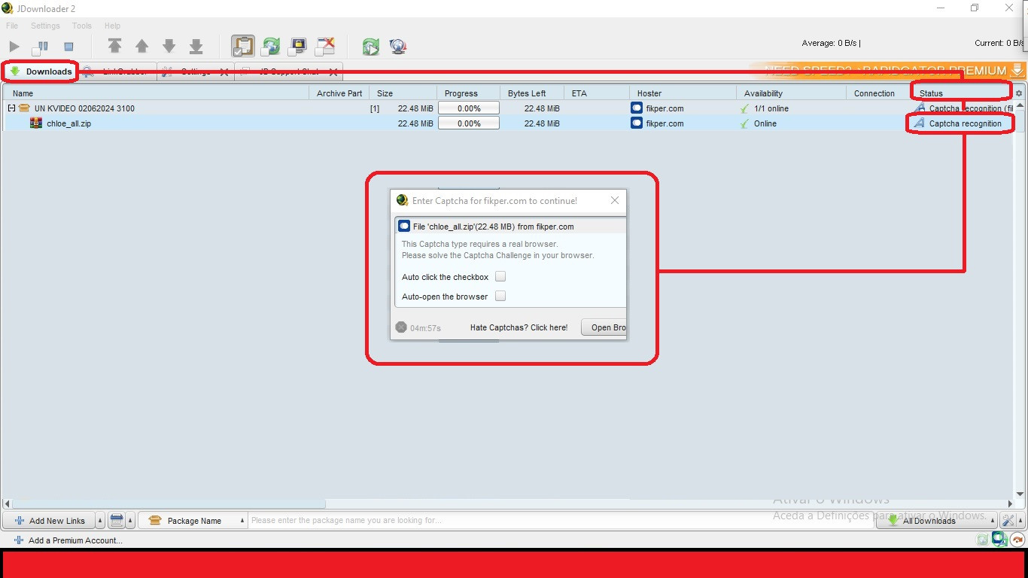Image resolution: width=1028 pixels, height=578 pixels.
Task: Move selected download up one position
Action: tap(141, 46)
